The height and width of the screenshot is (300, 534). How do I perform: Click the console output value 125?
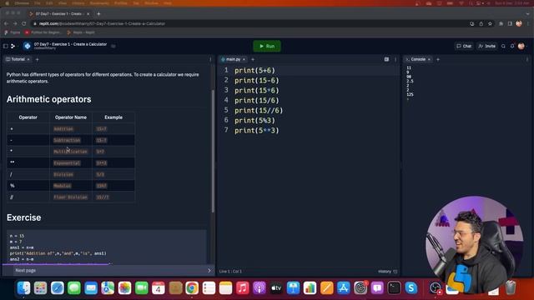[410, 94]
